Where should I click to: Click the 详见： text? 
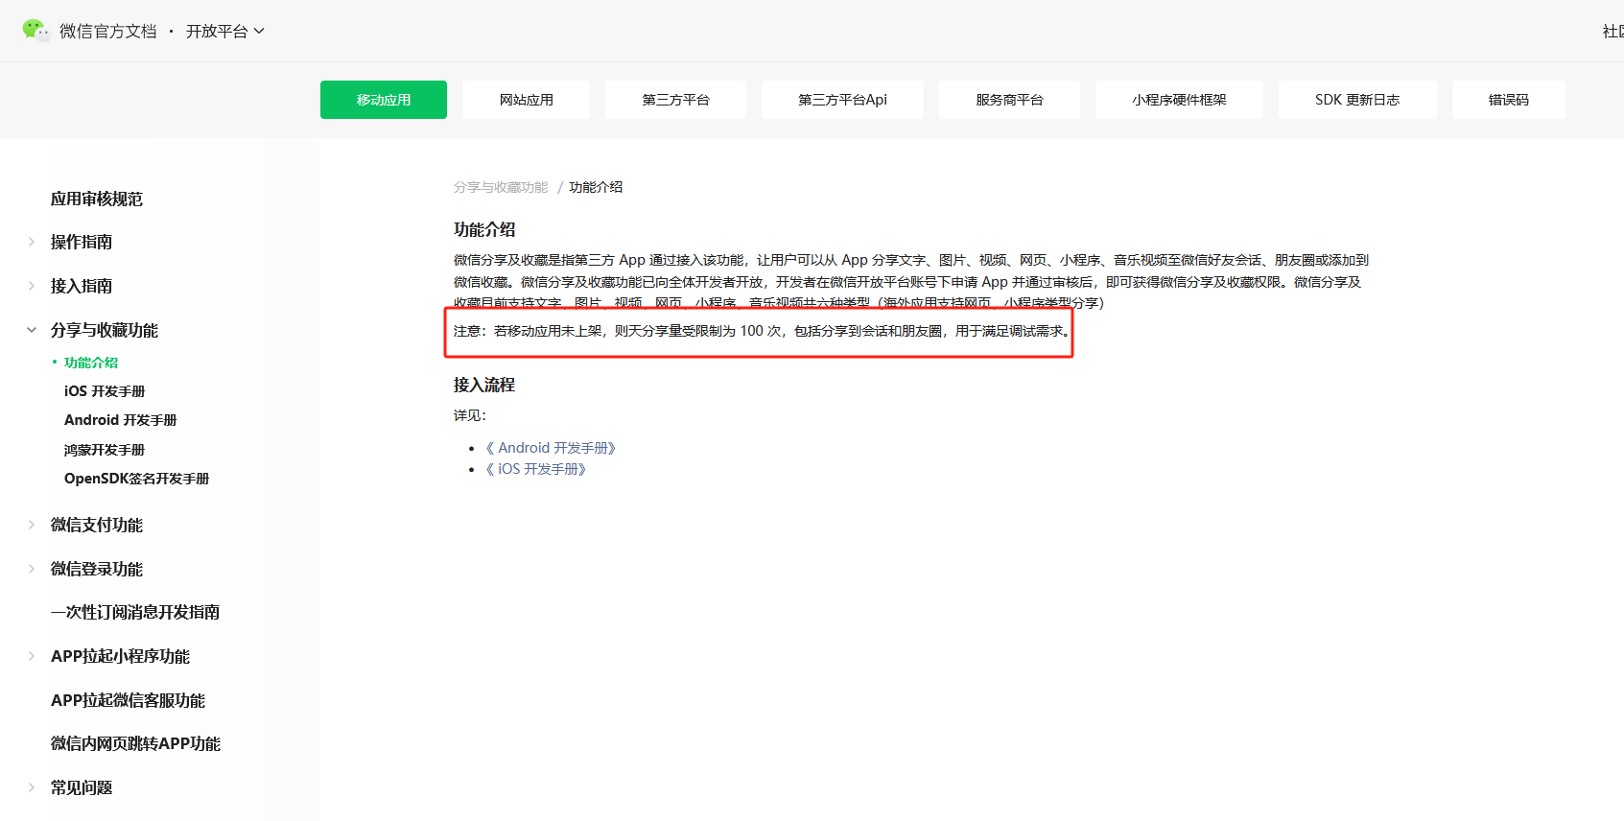470,415
